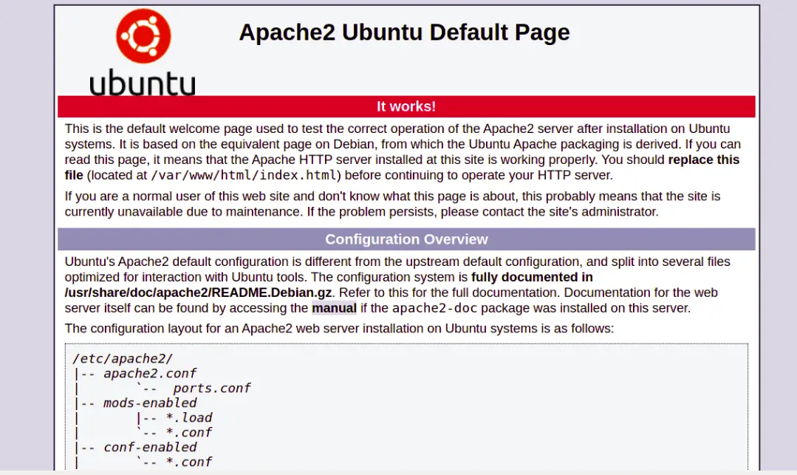
Task: Select the Configuration Overview header
Action: [x=406, y=239]
